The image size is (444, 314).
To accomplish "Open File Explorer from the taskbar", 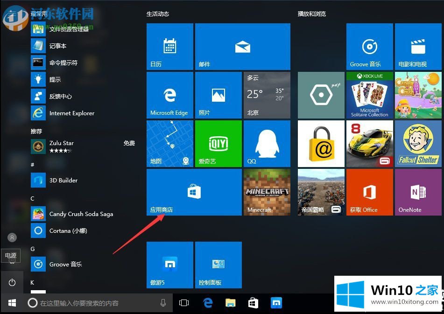I will (x=231, y=303).
